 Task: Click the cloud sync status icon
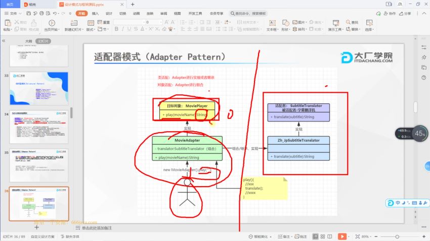pyautogui.click(x=378, y=14)
